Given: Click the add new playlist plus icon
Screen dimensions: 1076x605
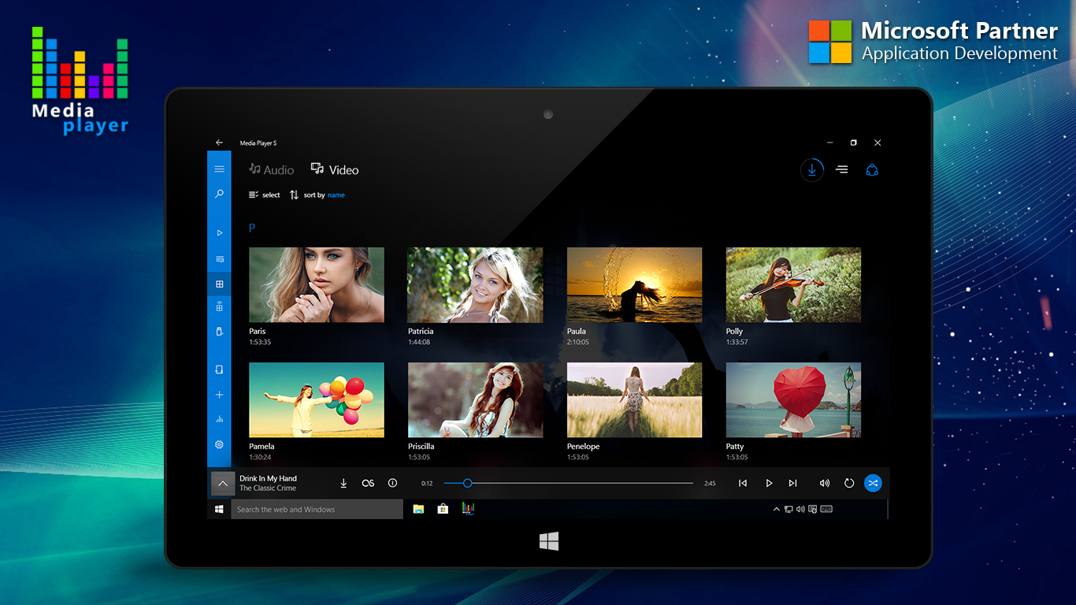Looking at the screenshot, I should tap(219, 395).
